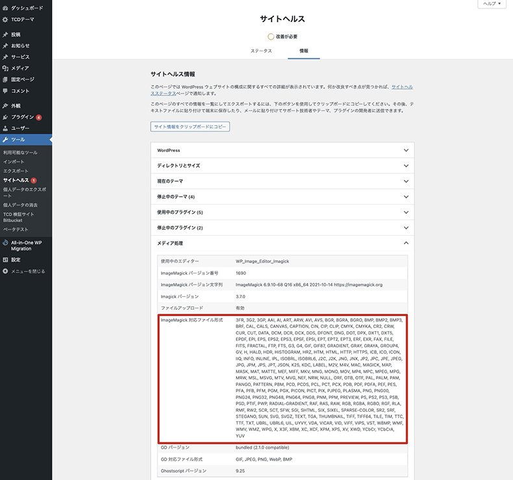Select the 情報 tab
The image size is (513, 480).
click(304, 51)
